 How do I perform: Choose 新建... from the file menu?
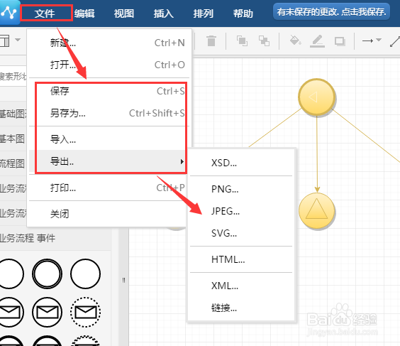(x=109, y=43)
